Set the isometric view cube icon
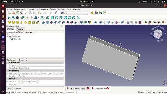 coord(47,17)
